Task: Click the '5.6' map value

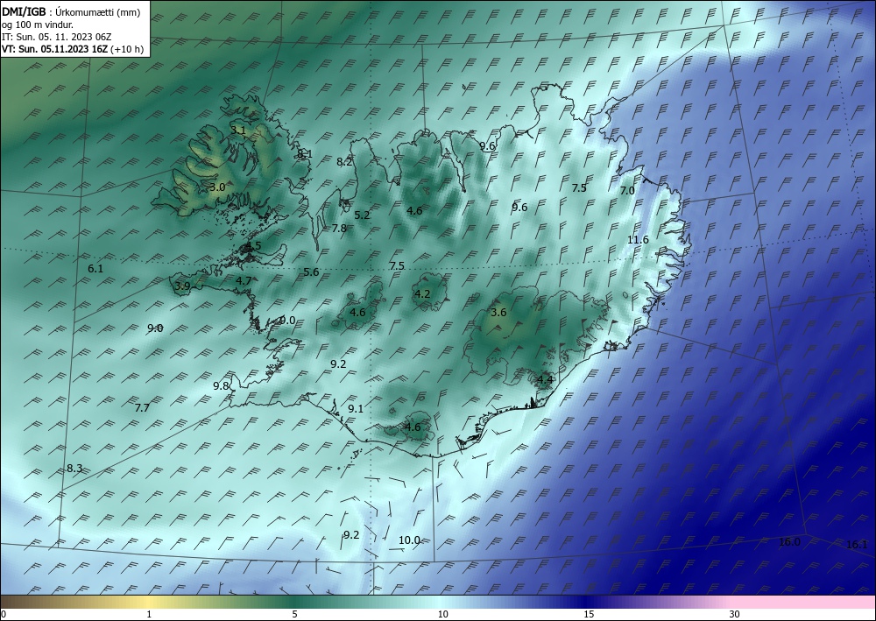Action: click(311, 272)
